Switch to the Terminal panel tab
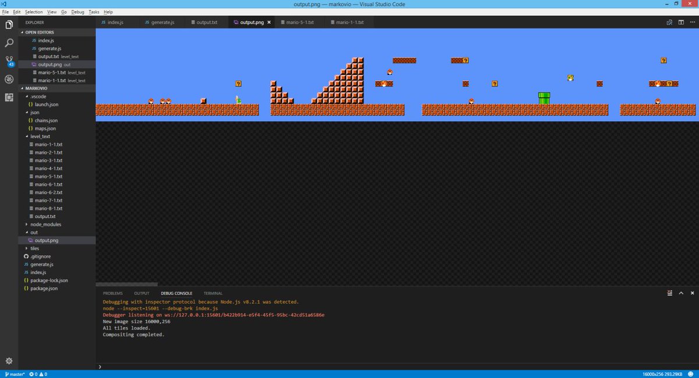The height and width of the screenshot is (378, 699). click(x=213, y=294)
